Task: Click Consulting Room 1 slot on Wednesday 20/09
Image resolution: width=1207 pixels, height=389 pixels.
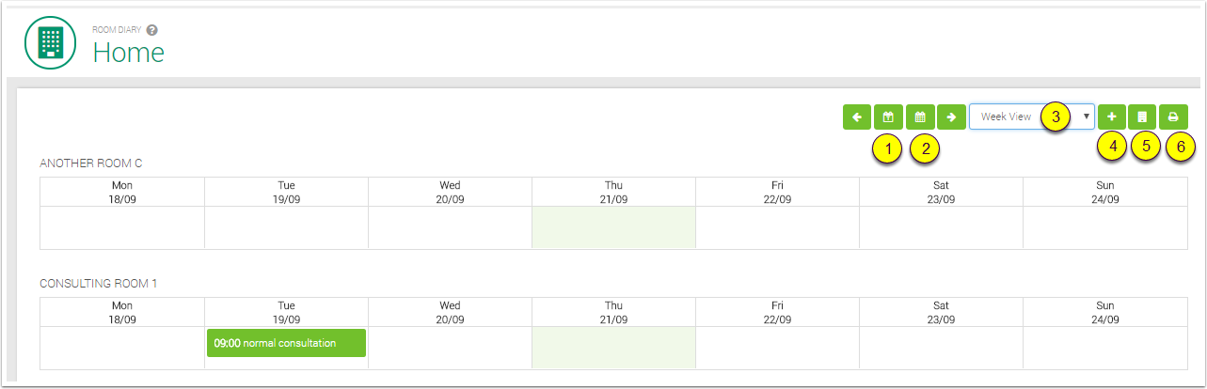Action: [x=450, y=348]
